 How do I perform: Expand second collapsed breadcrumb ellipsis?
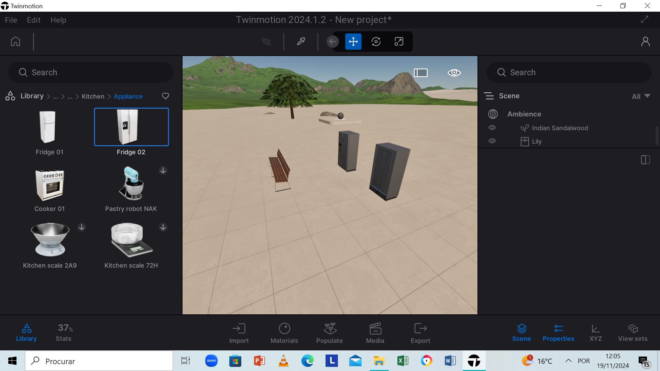click(x=70, y=97)
